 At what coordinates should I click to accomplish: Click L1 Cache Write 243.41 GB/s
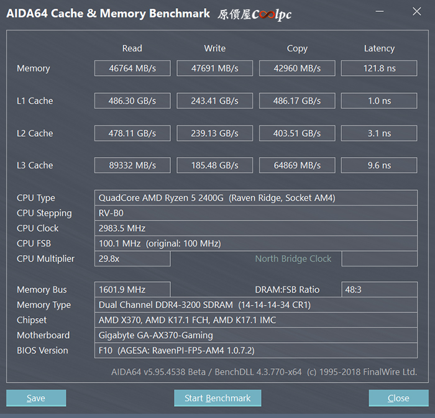tap(215, 101)
